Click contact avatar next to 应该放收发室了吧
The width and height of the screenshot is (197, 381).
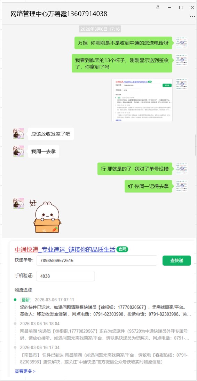(18, 134)
